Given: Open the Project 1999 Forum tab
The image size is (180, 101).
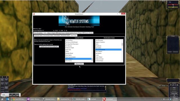Looking at the screenshot, I should pyautogui.click(x=83, y=33).
